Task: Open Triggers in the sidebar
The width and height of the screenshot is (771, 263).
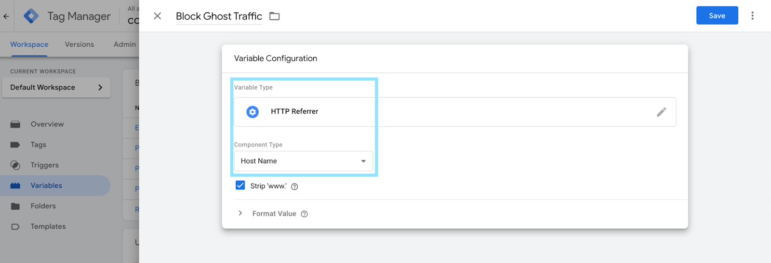Action: 55,165
